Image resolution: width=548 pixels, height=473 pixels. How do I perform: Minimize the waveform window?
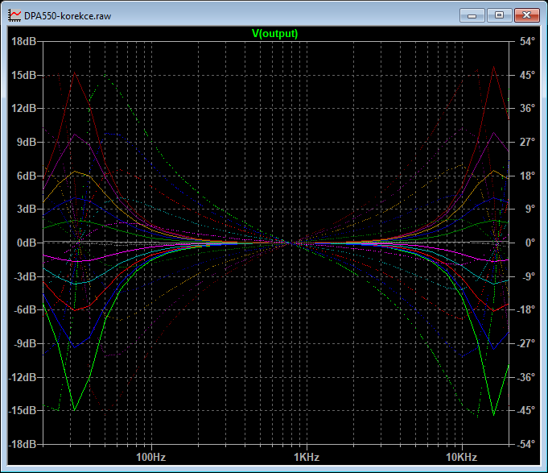[472, 15]
